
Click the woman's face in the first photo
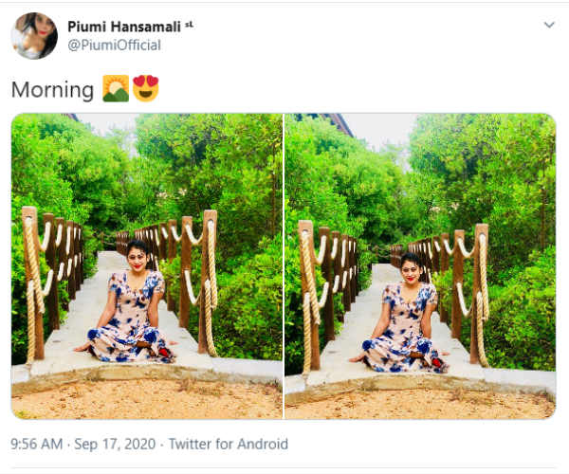pyautogui.click(x=137, y=260)
